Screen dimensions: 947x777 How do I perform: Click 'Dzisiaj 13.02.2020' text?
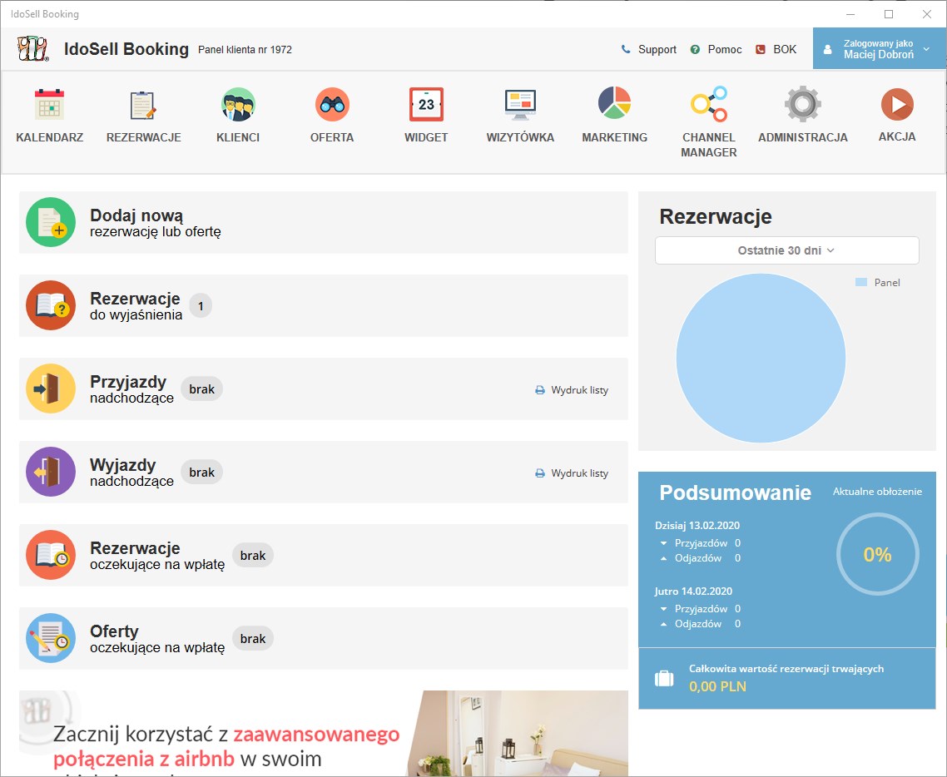point(697,525)
